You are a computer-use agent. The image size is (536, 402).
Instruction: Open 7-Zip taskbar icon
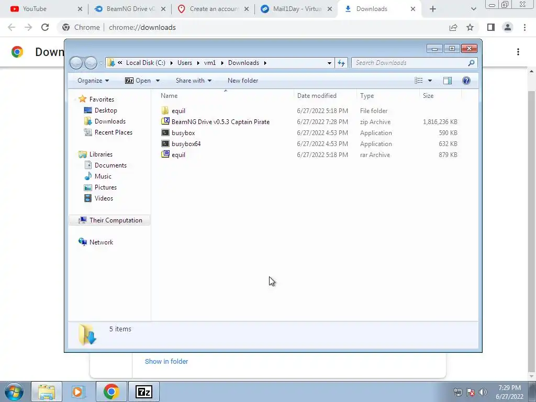point(143,392)
